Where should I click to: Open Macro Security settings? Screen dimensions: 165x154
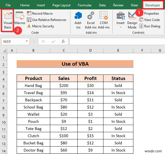pos(40,26)
